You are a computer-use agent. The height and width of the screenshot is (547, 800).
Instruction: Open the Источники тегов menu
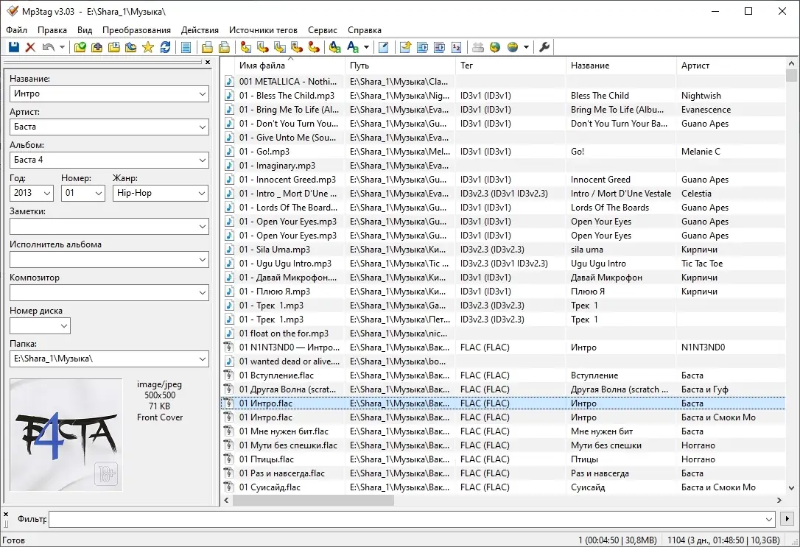pyautogui.click(x=263, y=30)
